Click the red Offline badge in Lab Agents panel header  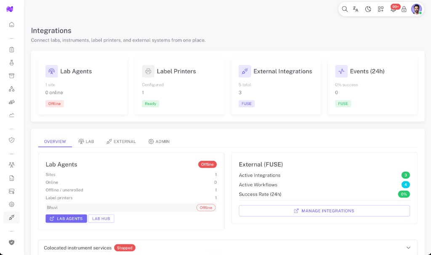coord(208,164)
